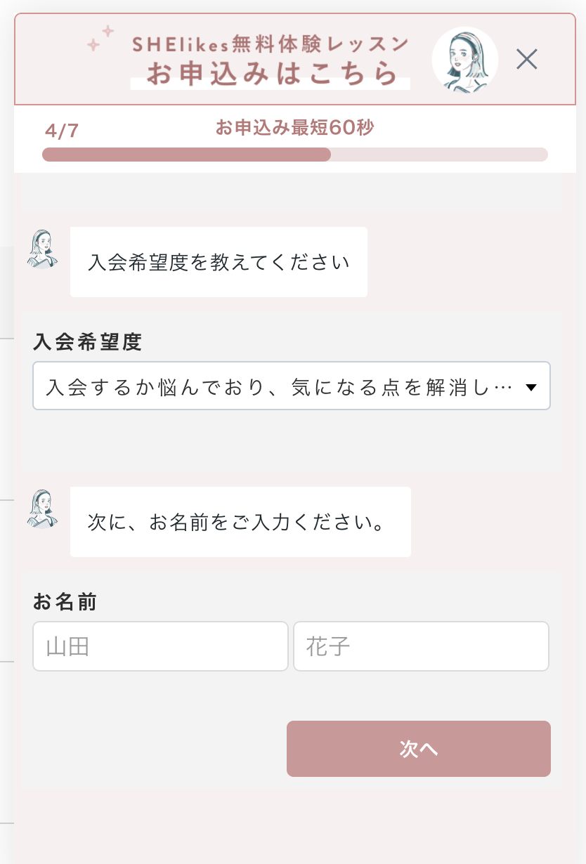Viewport: 586px width, 864px height.
Task: Open the select box showing 入会するか悩んでおり
Action: [281, 386]
